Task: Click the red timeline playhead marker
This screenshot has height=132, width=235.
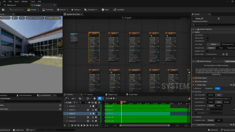Action: pos(121,102)
